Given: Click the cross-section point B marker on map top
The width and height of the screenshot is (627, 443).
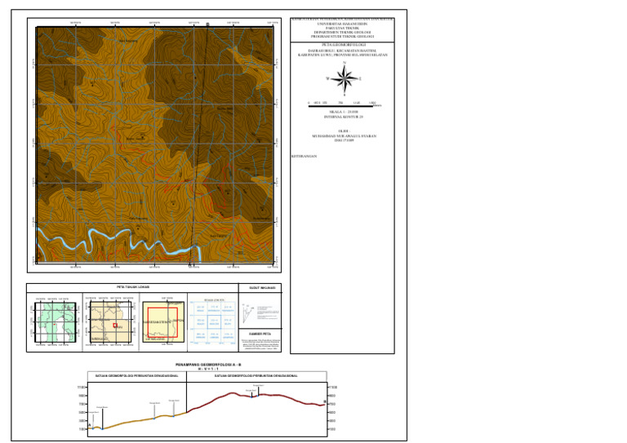Looking at the screenshot, I should click(x=208, y=24).
